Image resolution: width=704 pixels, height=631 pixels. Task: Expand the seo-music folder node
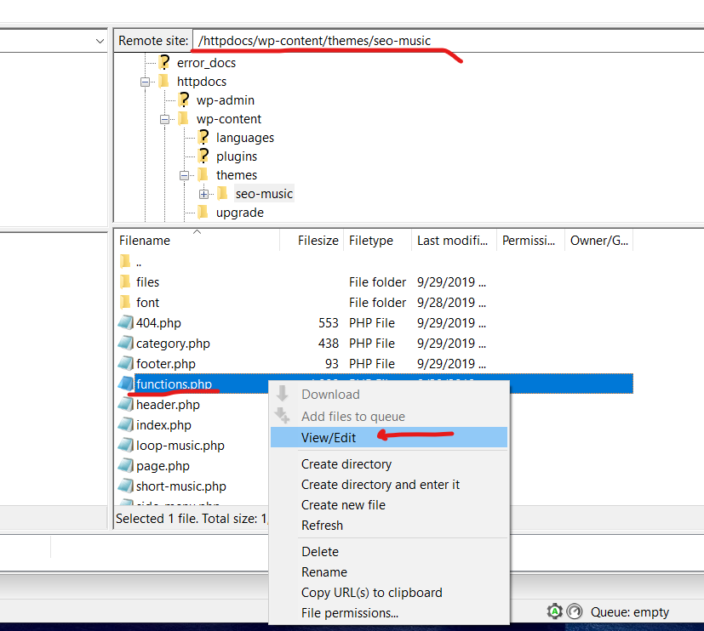pos(203,194)
